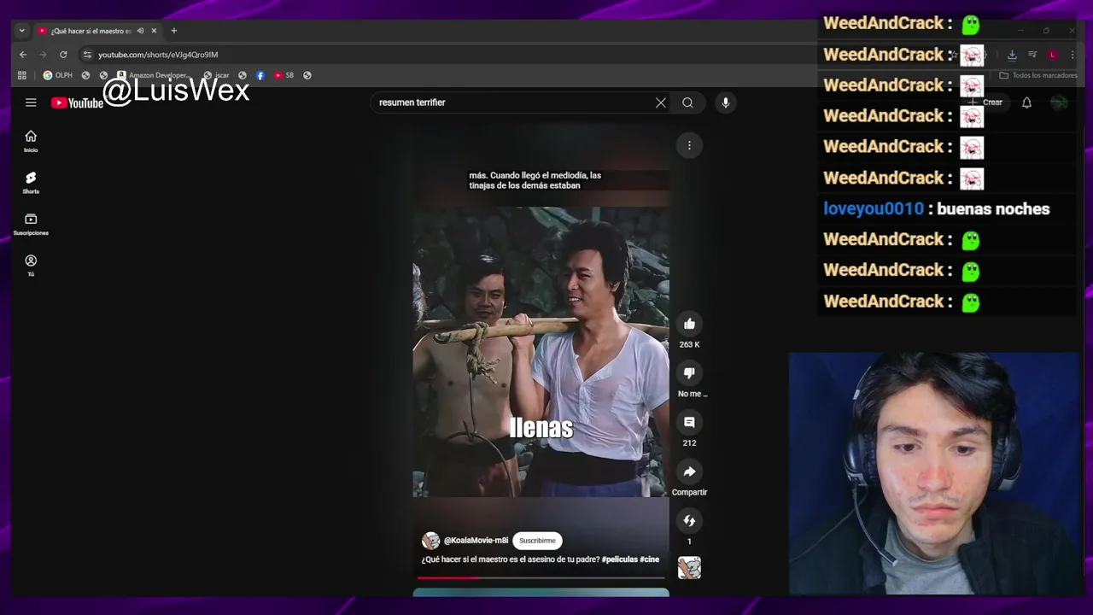
Task: Click the Crear button on YouTube
Action: (985, 102)
